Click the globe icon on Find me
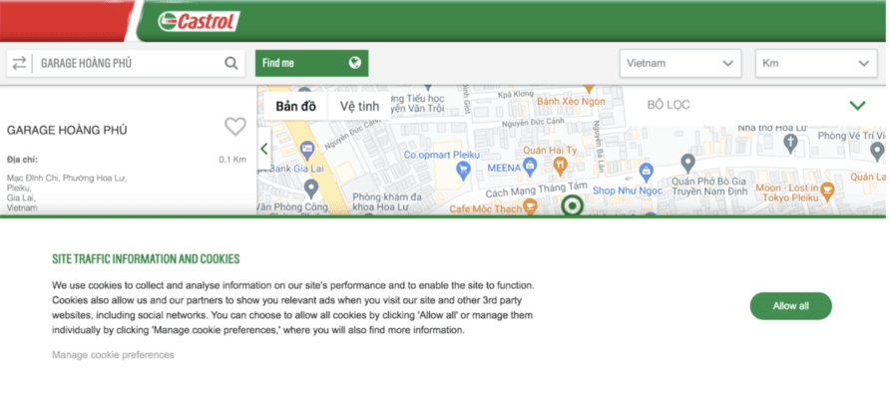Image resolution: width=889 pixels, height=397 pixels. [355, 63]
